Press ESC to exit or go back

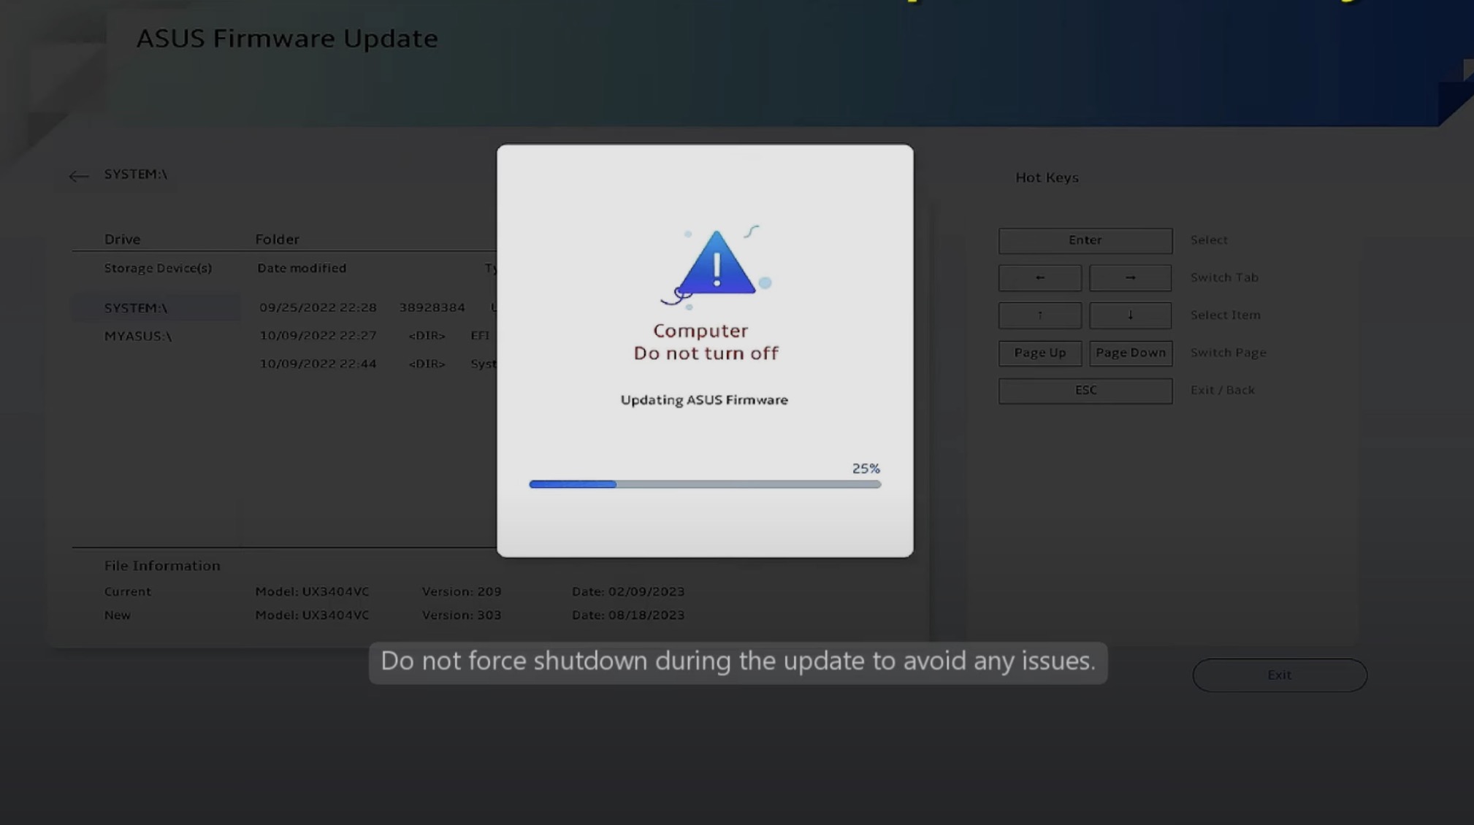click(1085, 390)
